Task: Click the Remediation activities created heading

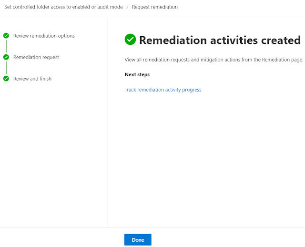Action: (x=220, y=40)
